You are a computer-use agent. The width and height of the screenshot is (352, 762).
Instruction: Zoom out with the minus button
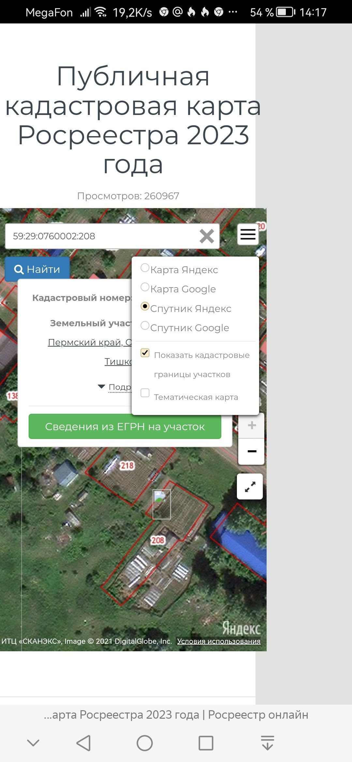click(x=252, y=451)
